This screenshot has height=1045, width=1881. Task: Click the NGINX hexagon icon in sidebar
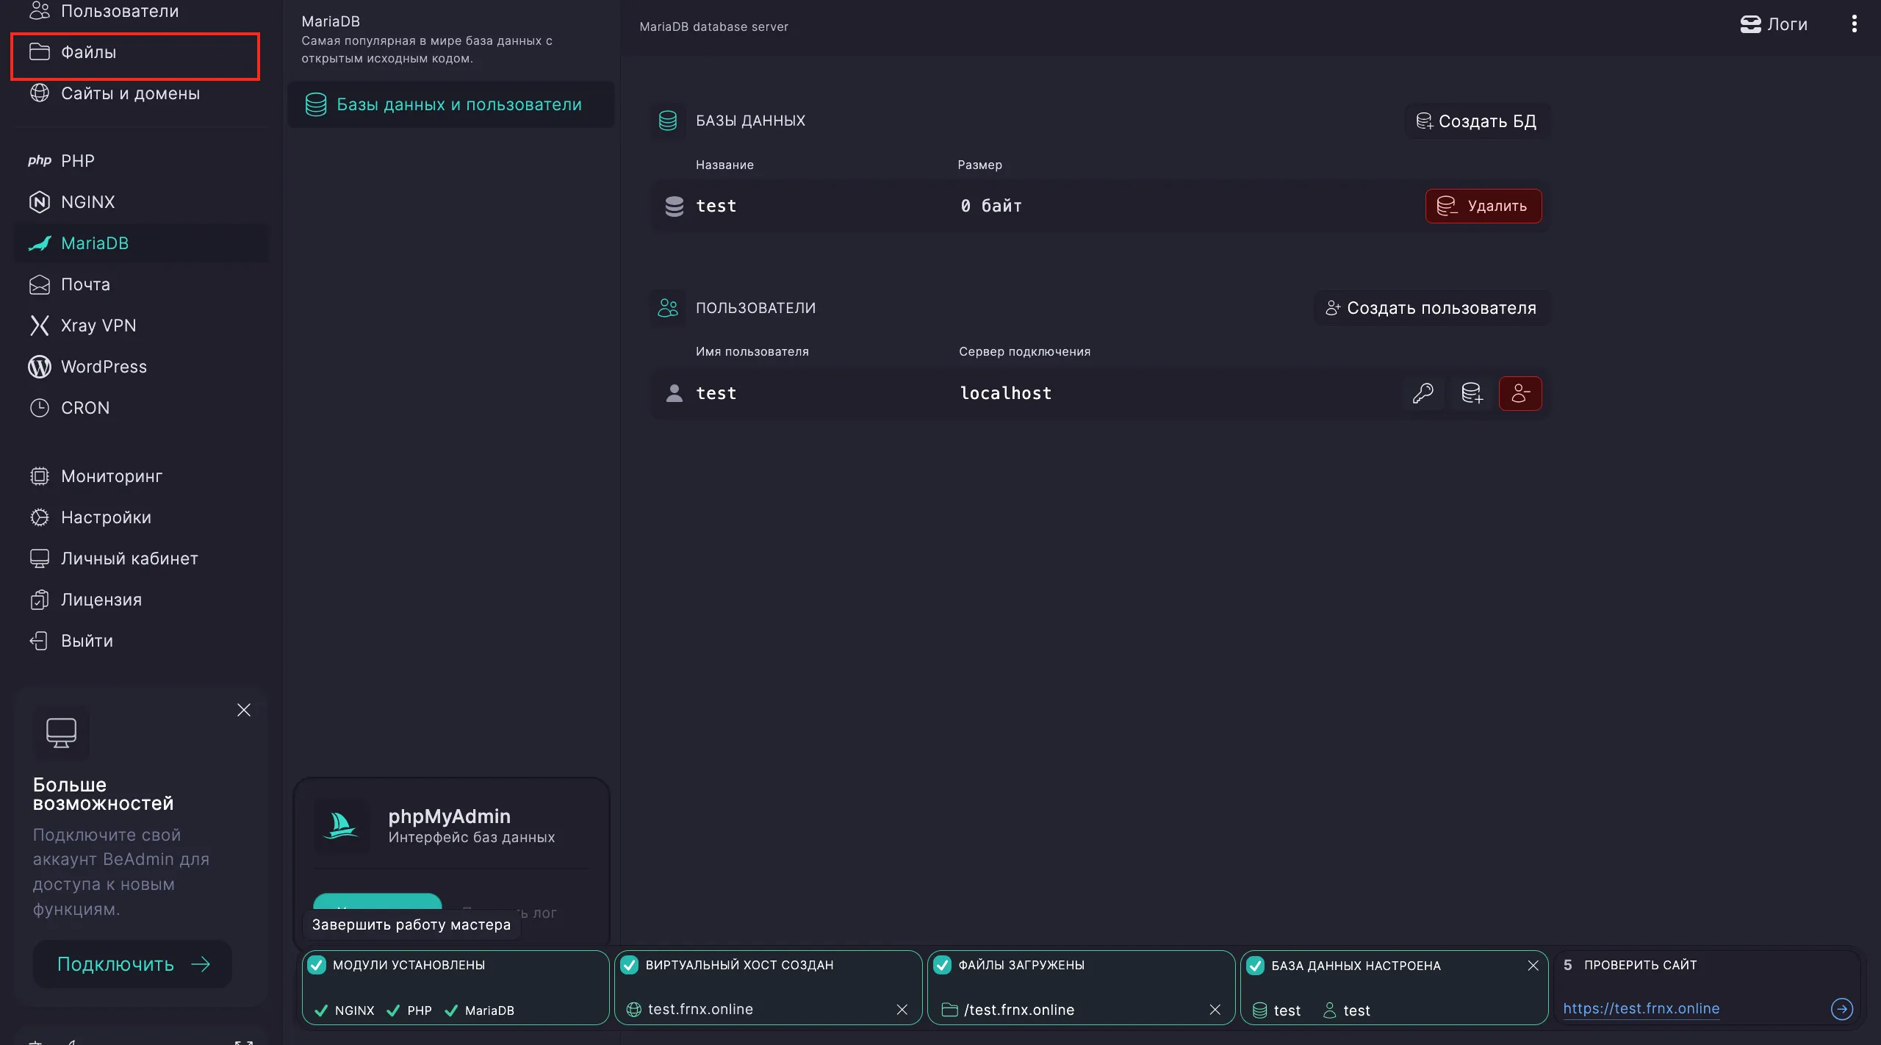click(x=39, y=202)
